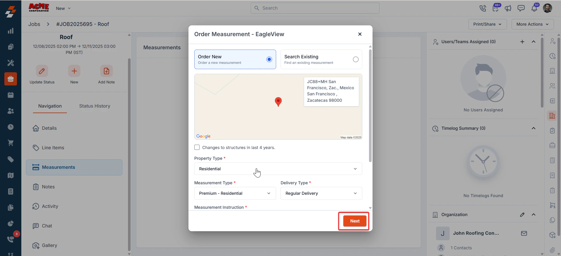561x256 pixels.
Task: Click the email icon for John Roofing
Action: [x=524, y=233]
